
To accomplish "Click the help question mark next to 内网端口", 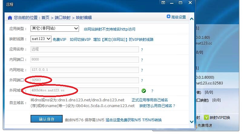I will click(142, 60).
